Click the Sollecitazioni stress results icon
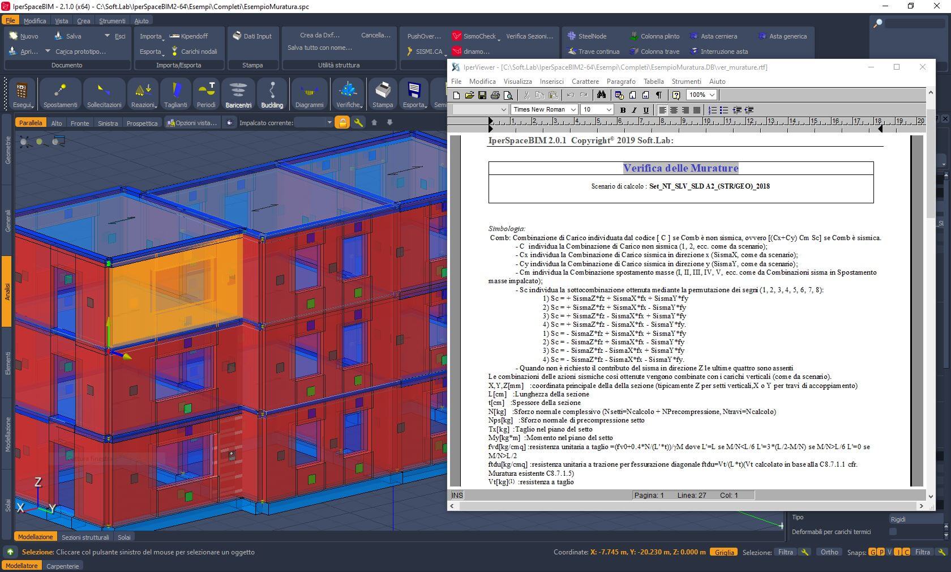The image size is (951, 572). [104, 94]
